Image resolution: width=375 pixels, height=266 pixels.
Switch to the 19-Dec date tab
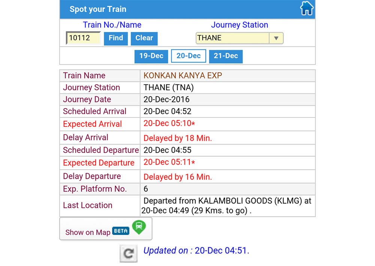click(151, 56)
